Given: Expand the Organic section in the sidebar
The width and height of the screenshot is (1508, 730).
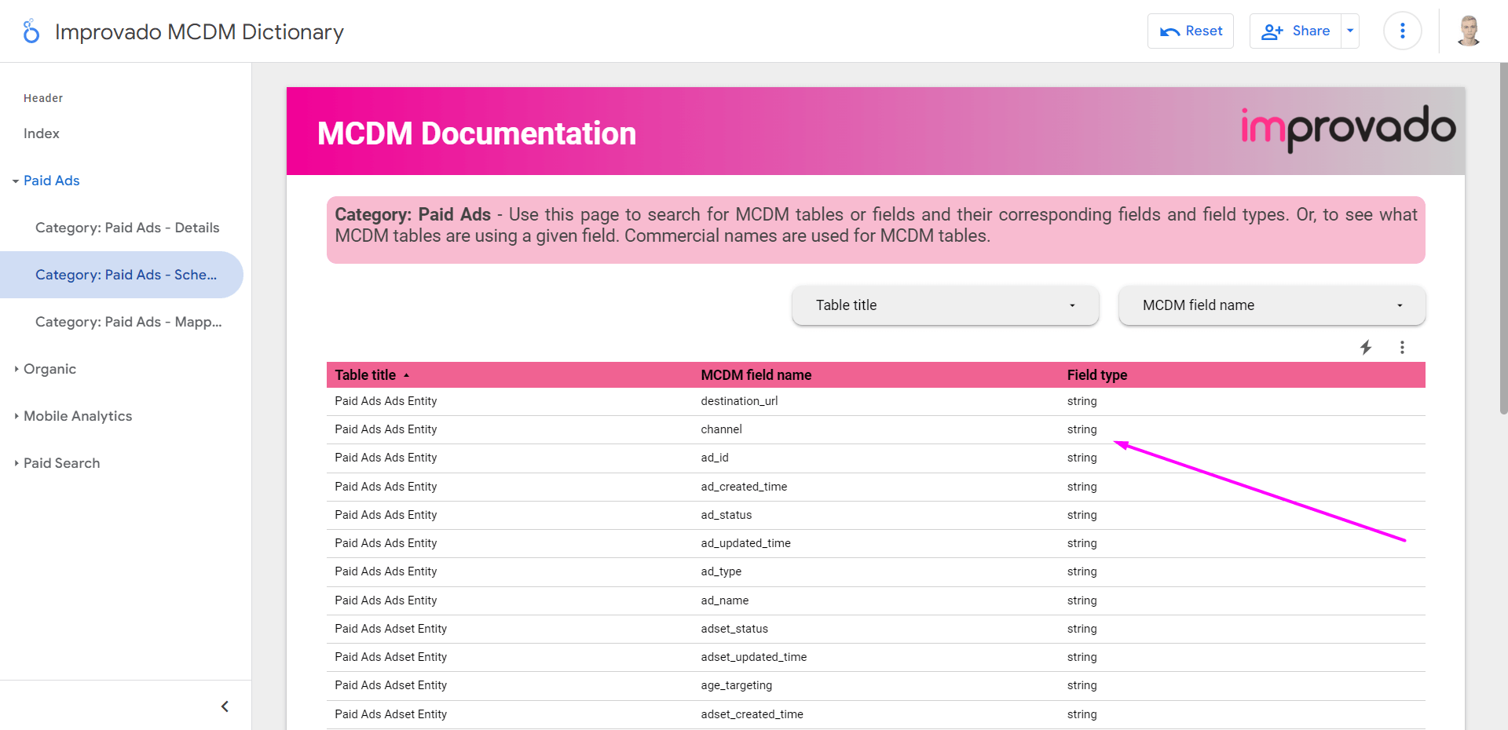Looking at the screenshot, I should [15, 369].
